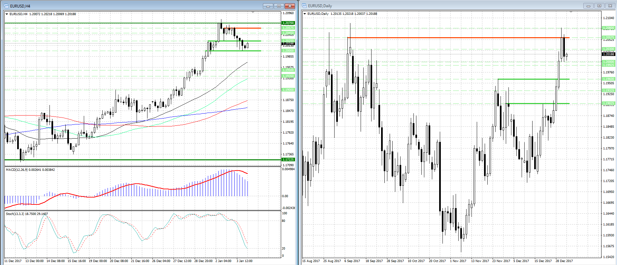Restore down the EURUSD,Daily chart window
The image size is (617, 265).
pyautogui.click(x=599, y=6)
